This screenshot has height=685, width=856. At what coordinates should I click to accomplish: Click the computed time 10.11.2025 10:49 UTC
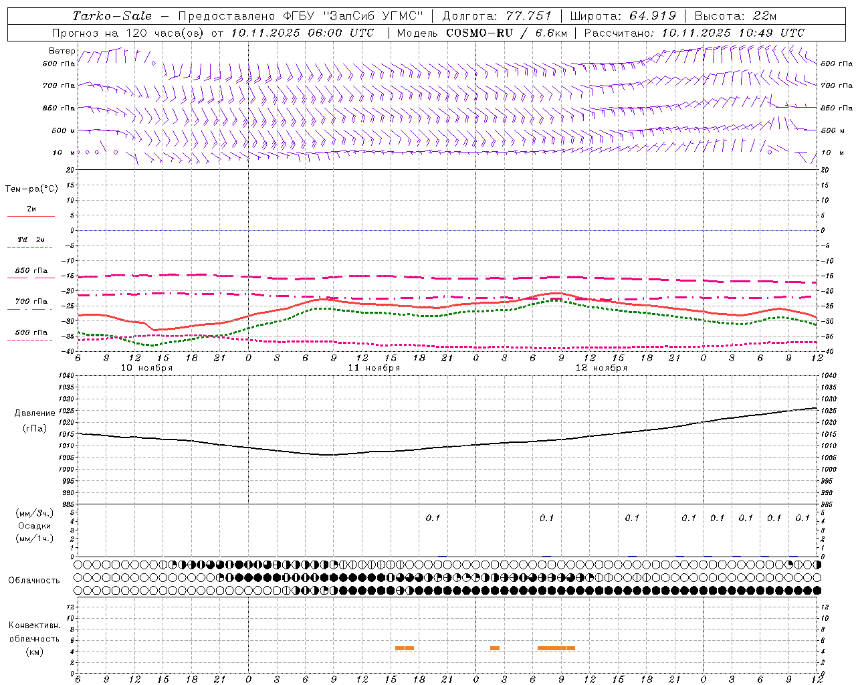coord(733,33)
